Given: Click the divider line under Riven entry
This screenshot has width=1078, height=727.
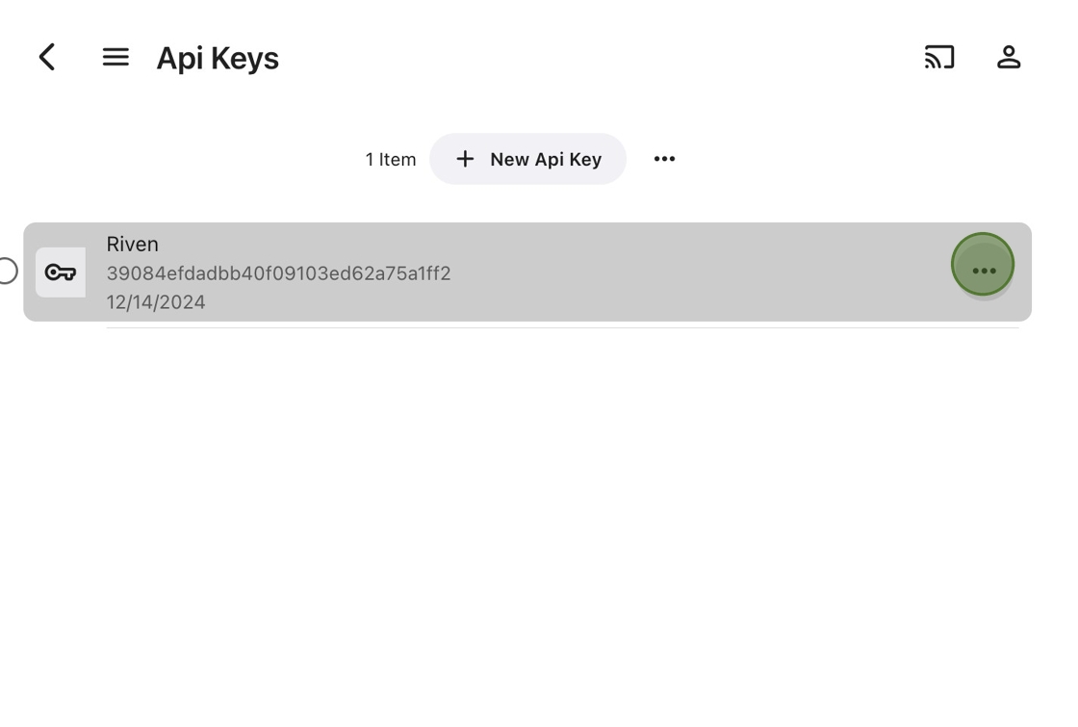Looking at the screenshot, I should coord(562,327).
